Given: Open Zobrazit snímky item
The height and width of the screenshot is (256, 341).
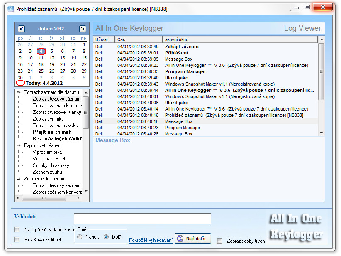Looking at the screenshot, I should click(x=48, y=119).
